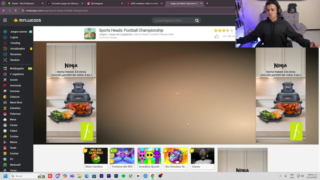Open Minecraft category

coord(15,165)
